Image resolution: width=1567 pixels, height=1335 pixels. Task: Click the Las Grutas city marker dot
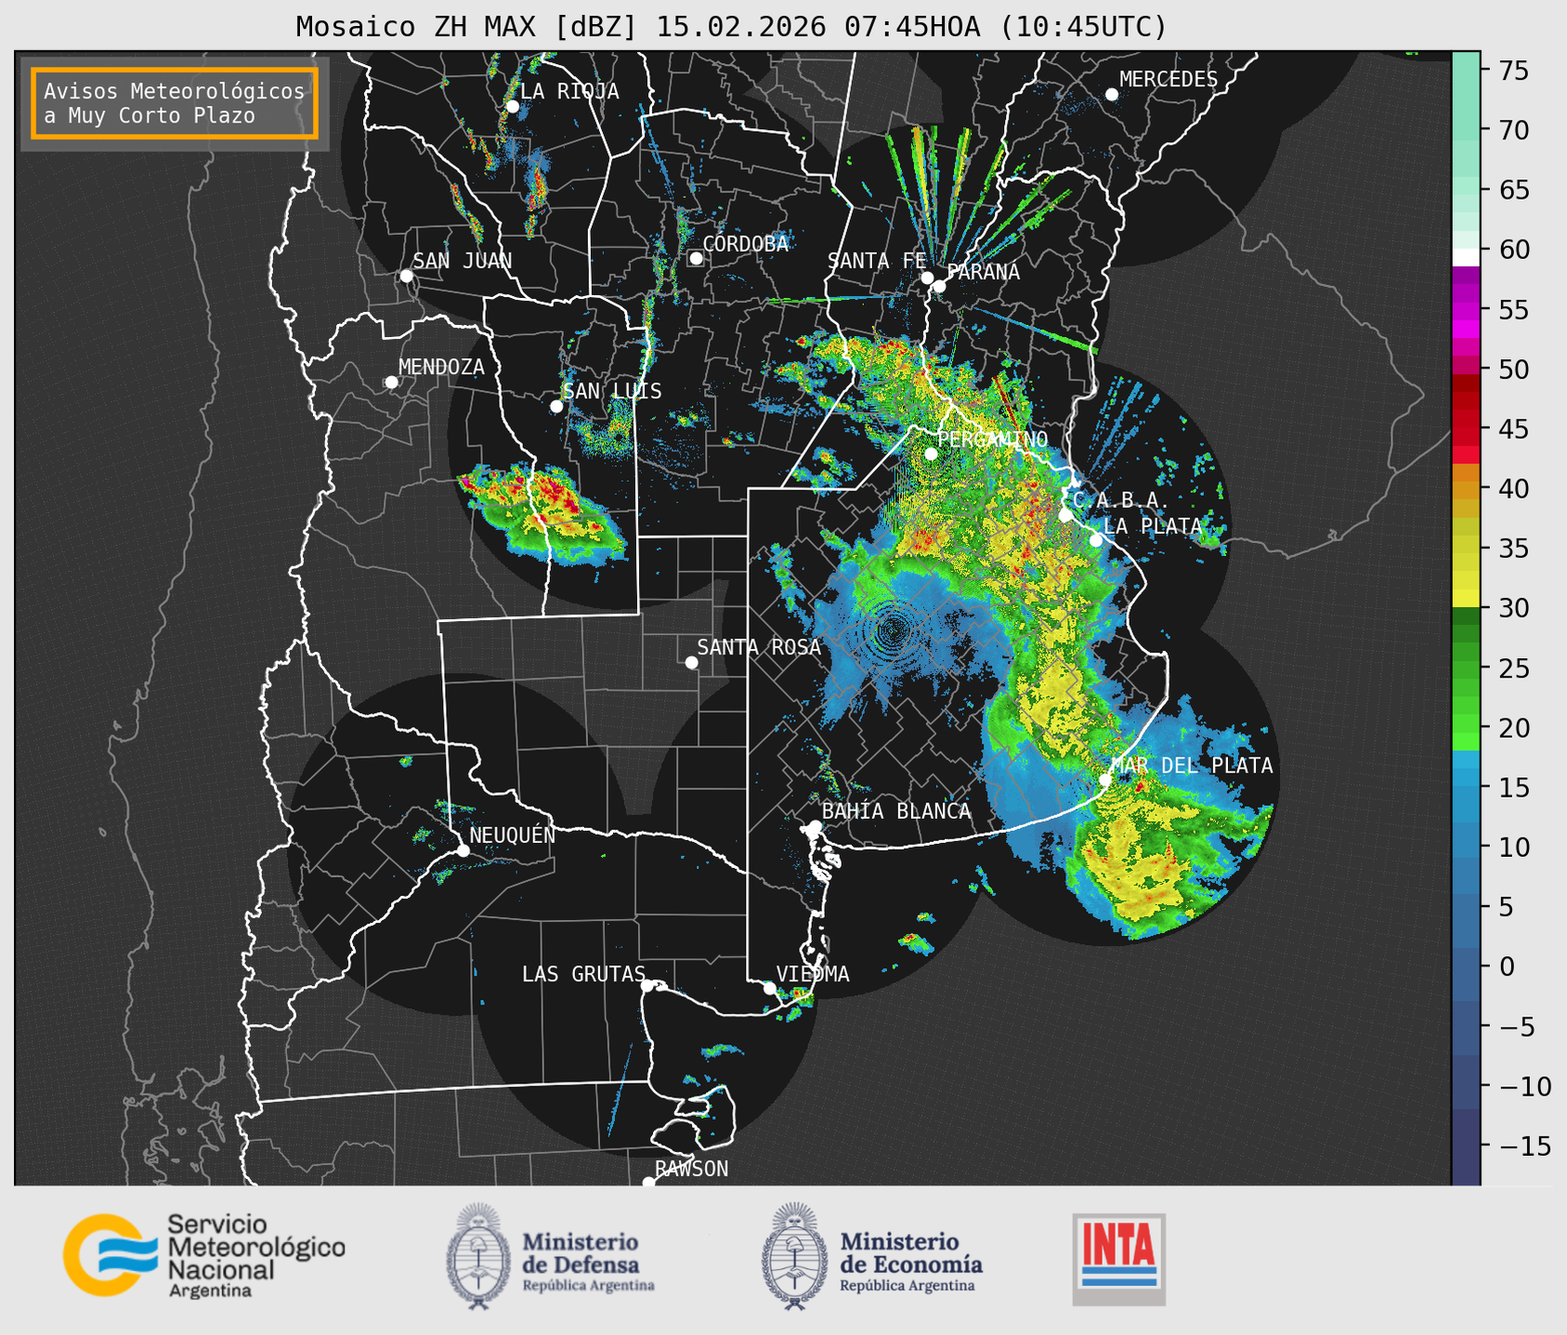647,986
